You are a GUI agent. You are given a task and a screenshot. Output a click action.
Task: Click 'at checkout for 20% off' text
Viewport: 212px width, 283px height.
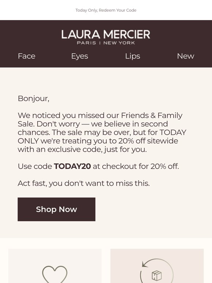136,166
